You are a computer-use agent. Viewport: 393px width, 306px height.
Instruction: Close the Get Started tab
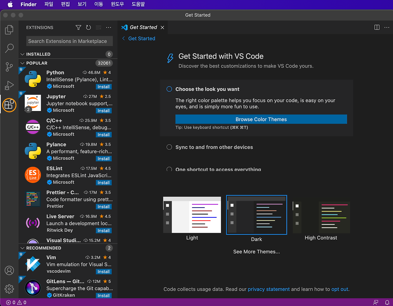[162, 27]
